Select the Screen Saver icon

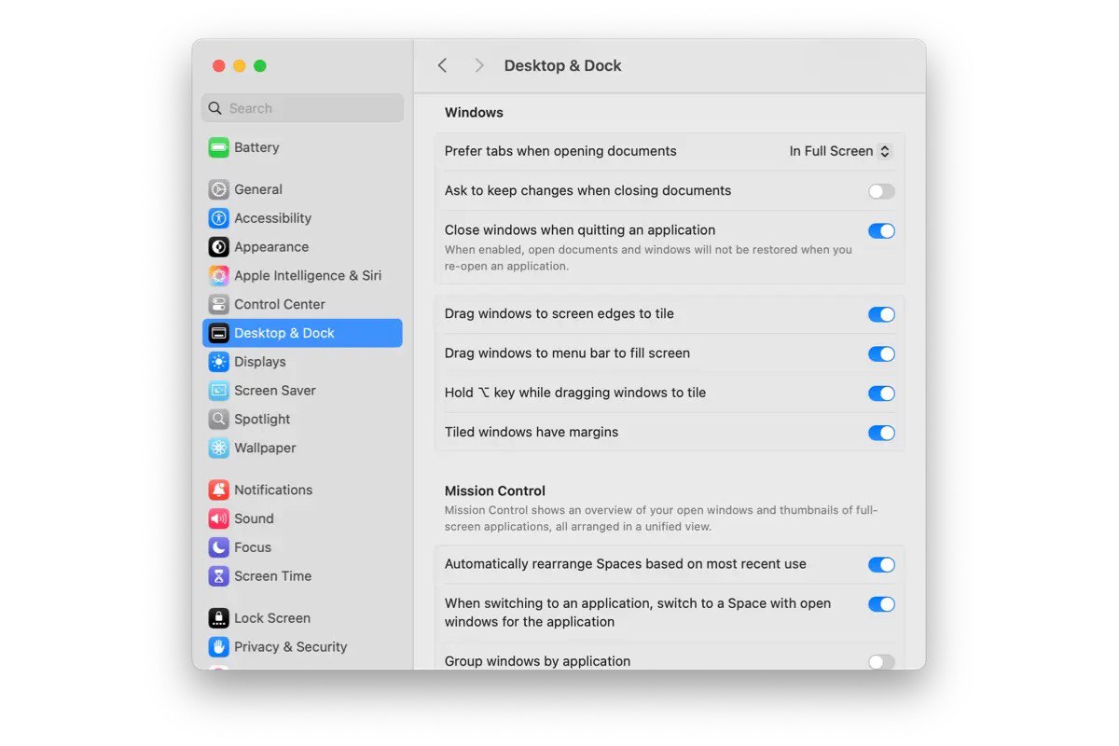point(219,391)
